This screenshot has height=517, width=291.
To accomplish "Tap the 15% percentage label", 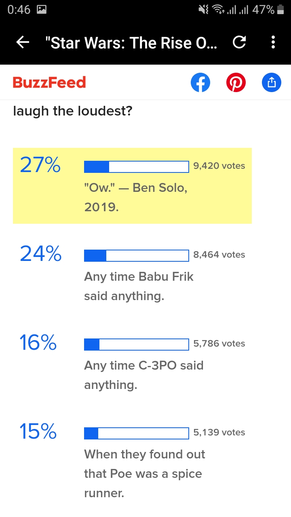I will pyautogui.click(x=38, y=431).
